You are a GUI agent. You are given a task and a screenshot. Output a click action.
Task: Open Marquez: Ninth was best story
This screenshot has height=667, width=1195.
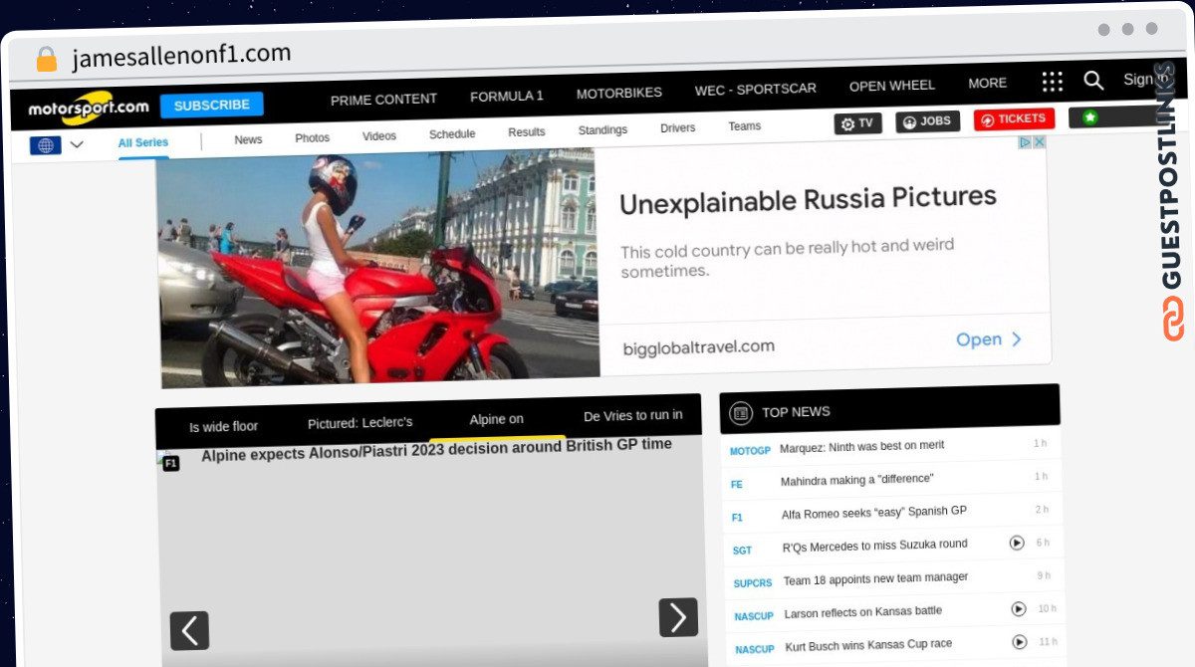(861, 446)
